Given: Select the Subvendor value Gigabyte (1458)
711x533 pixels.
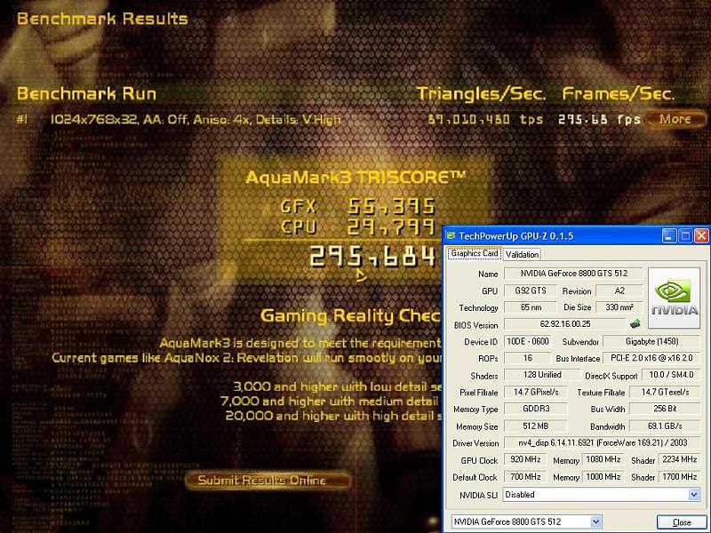Looking at the screenshot, I should pos(651,341).
